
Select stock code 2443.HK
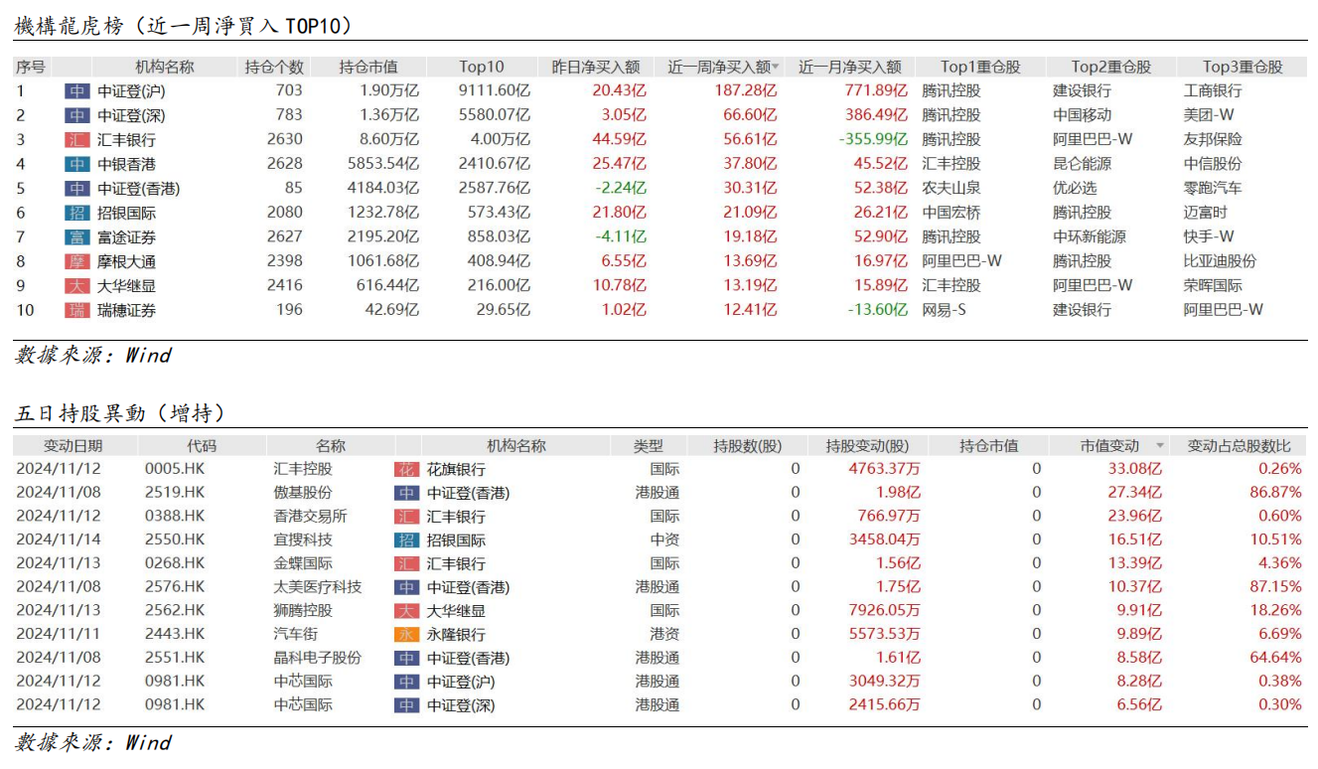(x=175, y=633)
